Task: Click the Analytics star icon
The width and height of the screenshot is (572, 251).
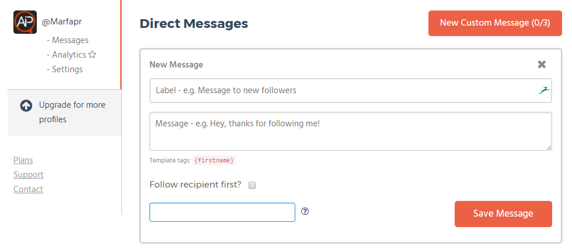Action: 92,55
